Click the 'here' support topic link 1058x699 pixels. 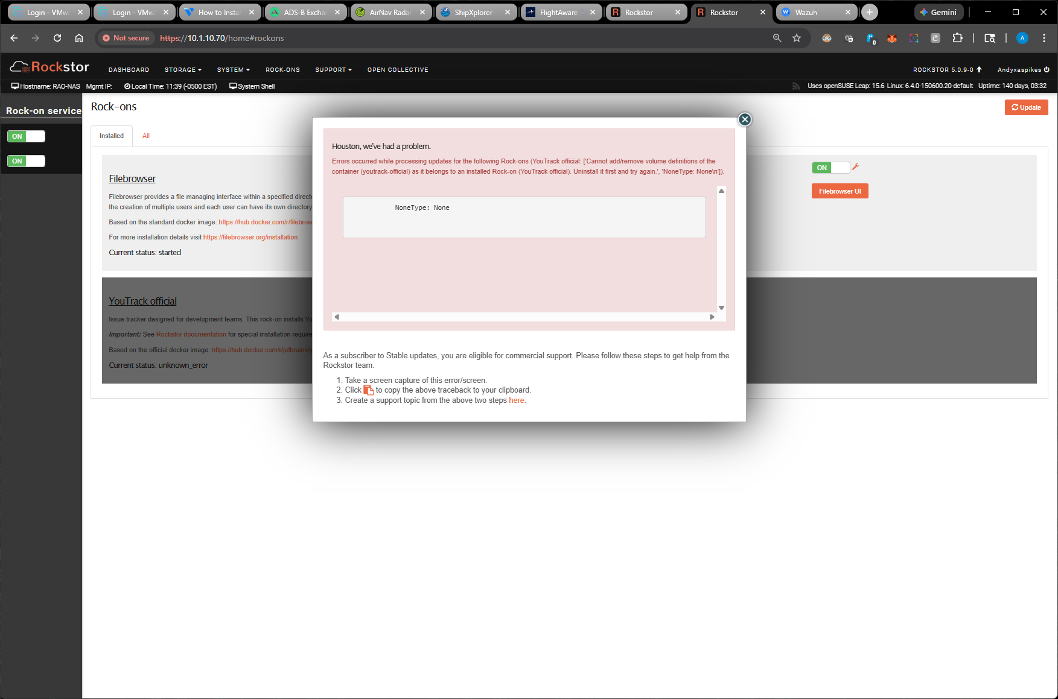click(516, 400)
